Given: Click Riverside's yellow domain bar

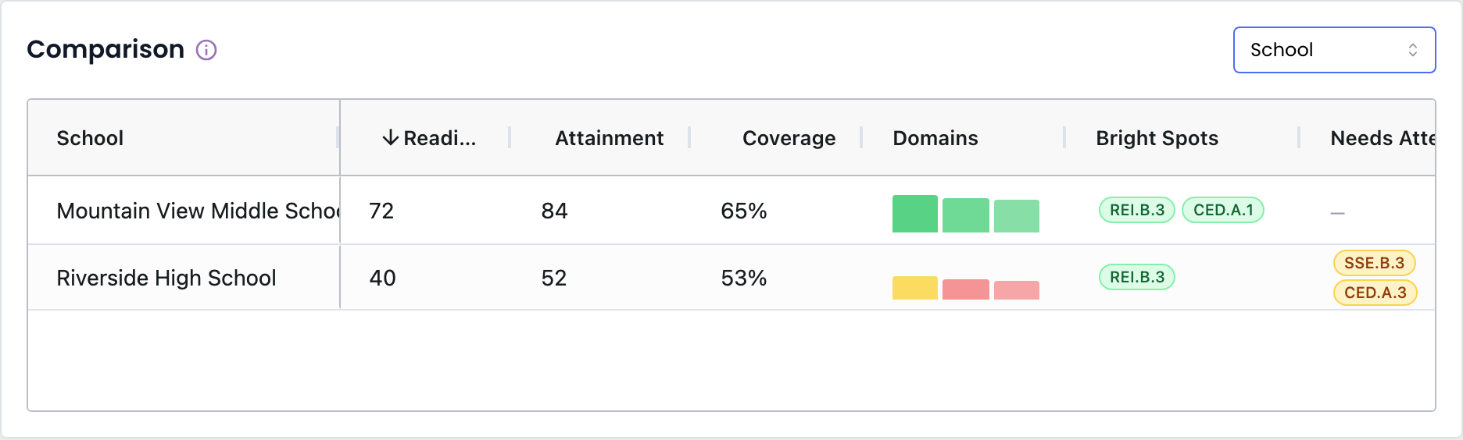Looking at the screenshot, I should click(x=915, y=288).
